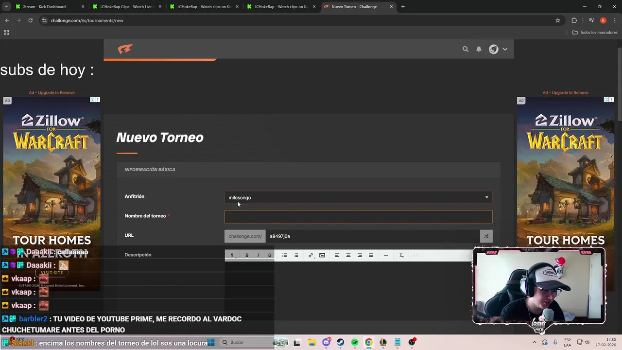
Task: Insert an image in description
Action: [x=322, y=255]
